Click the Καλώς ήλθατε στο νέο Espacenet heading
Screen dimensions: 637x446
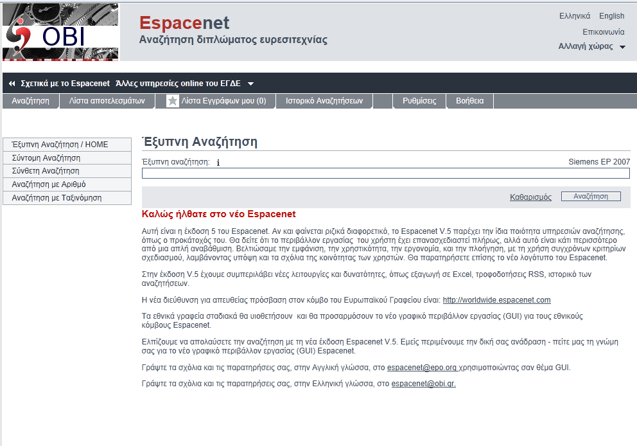pos(218,214)
